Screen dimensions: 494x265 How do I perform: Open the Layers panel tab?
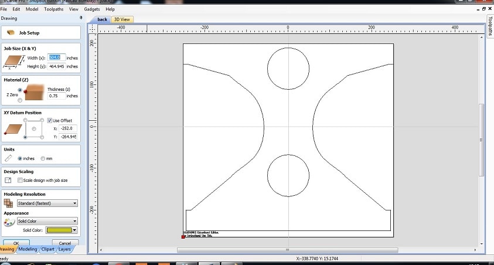(64, 249)
